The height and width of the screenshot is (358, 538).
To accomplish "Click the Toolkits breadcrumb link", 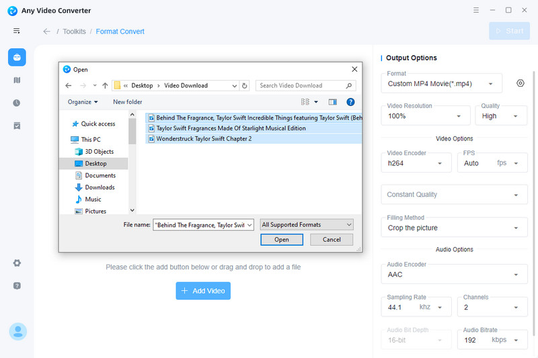I will [74, 32].
